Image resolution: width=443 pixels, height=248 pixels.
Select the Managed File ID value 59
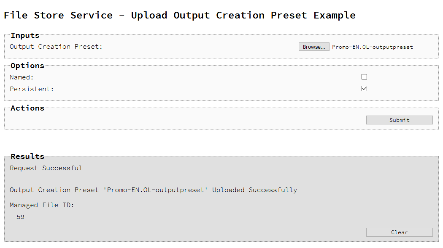click(20, 217)
